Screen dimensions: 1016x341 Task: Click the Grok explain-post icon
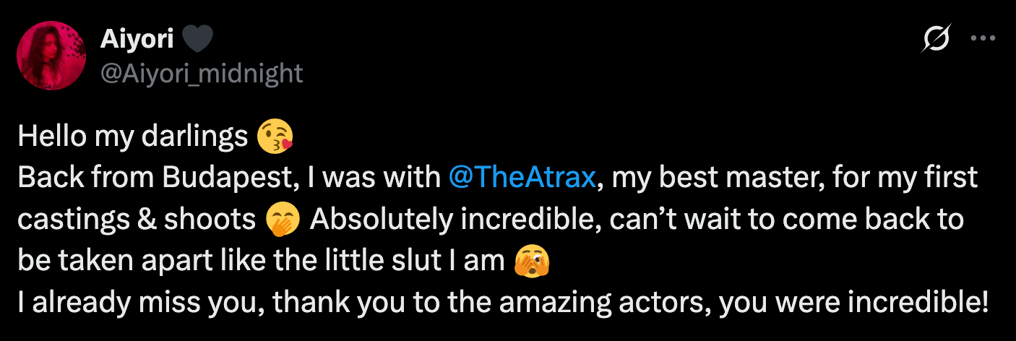click(936, 40)
